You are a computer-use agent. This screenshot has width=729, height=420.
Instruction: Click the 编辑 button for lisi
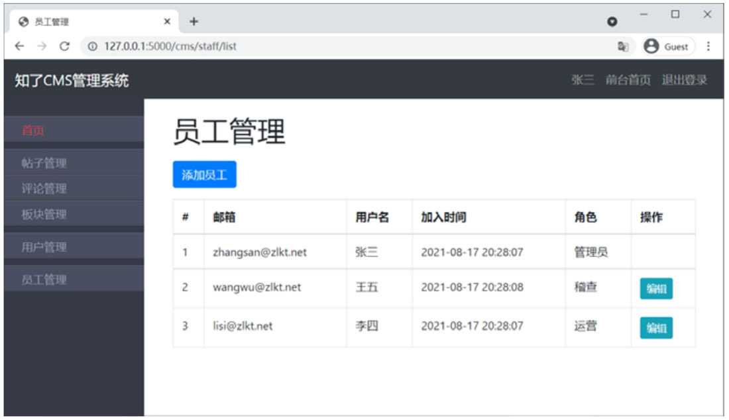[x=656, y=328]
